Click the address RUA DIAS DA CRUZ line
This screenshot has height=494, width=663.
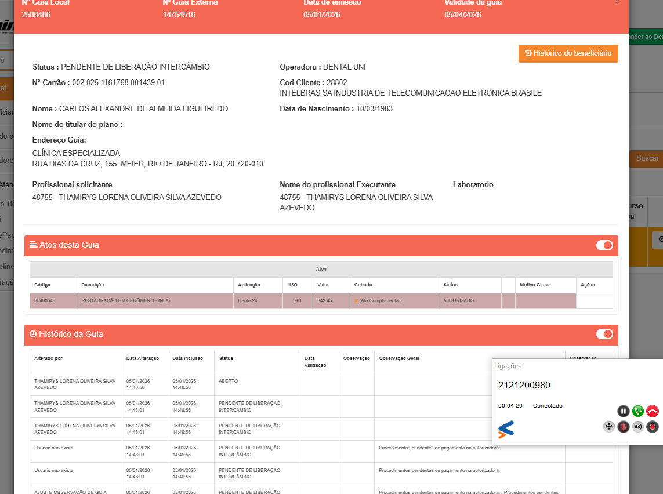click(147, 164)
